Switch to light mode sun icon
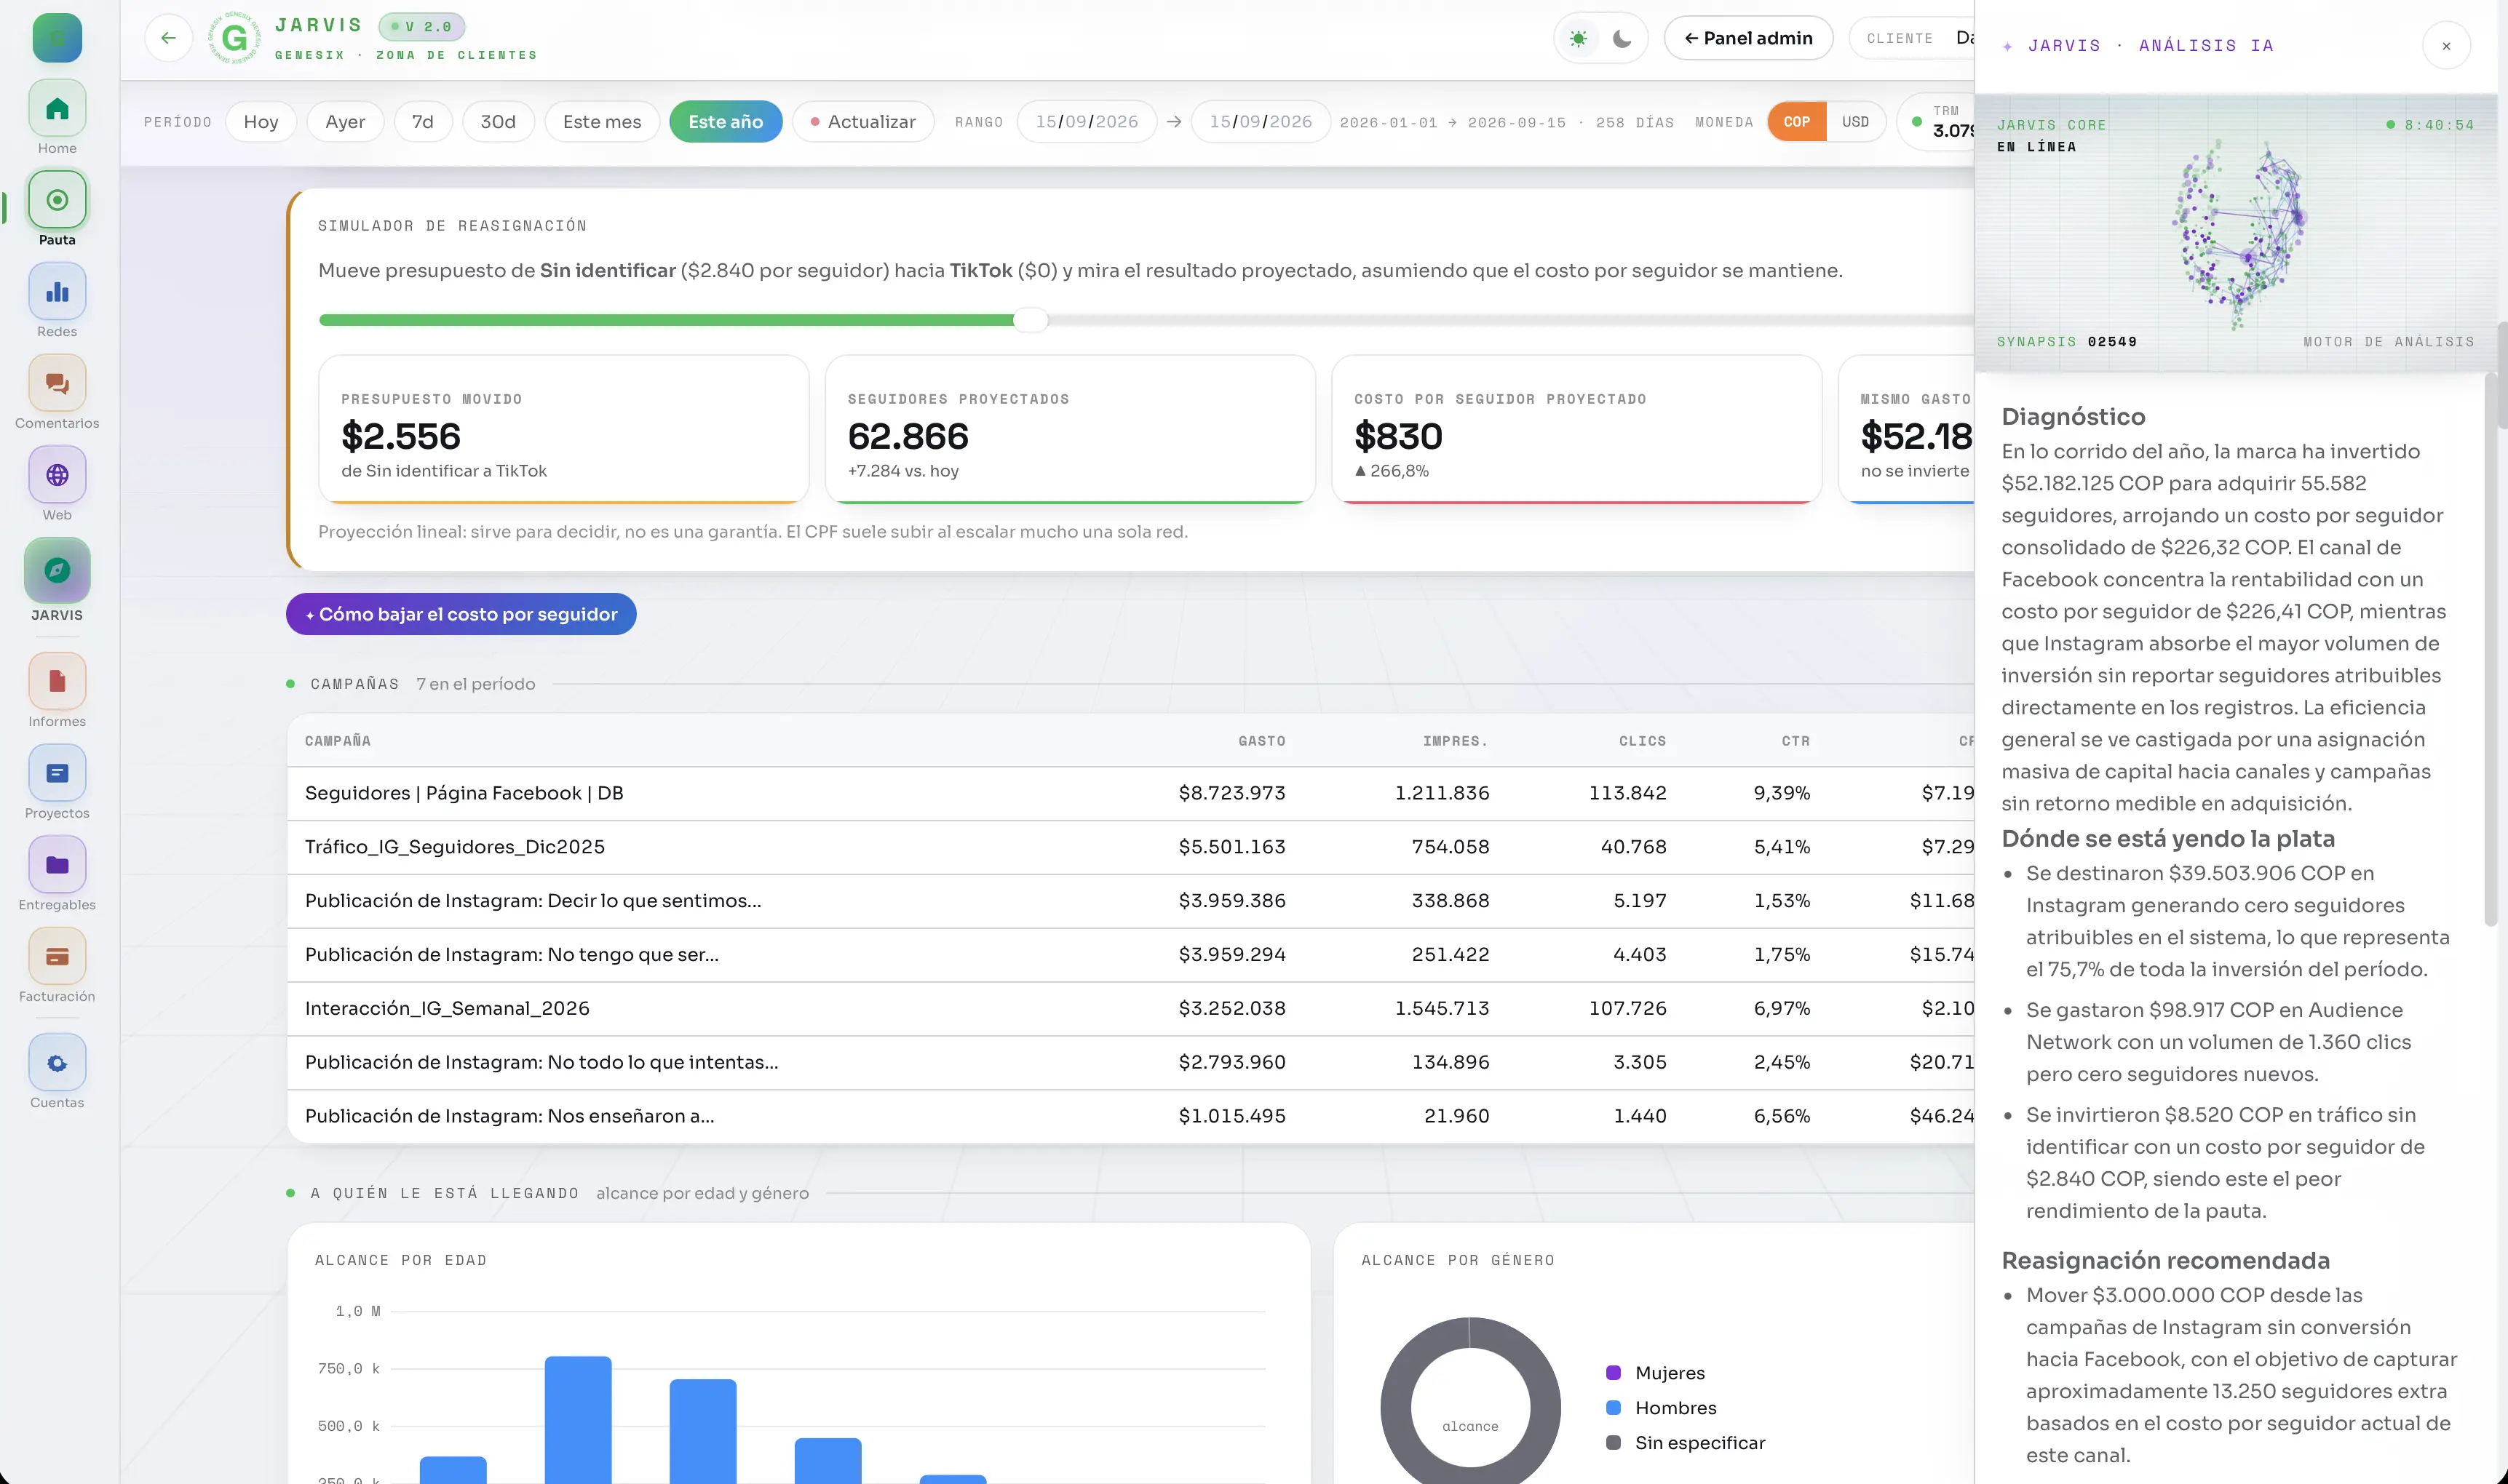 pos(1579,38)
